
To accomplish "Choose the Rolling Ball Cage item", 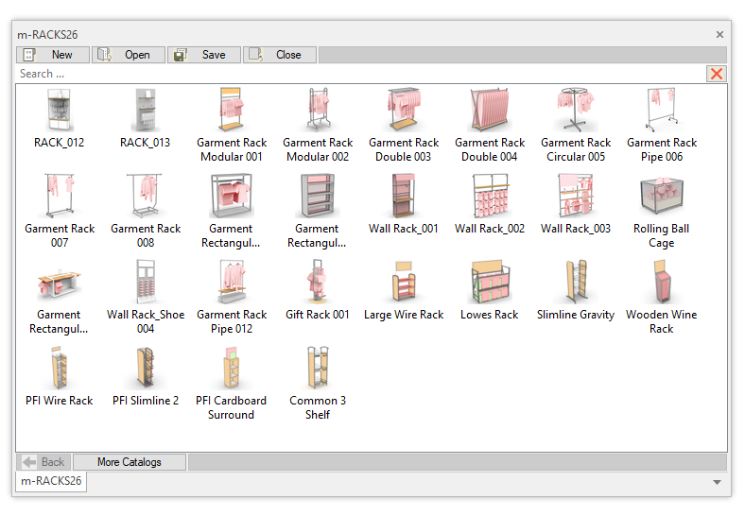I will [x=662, y=198].
